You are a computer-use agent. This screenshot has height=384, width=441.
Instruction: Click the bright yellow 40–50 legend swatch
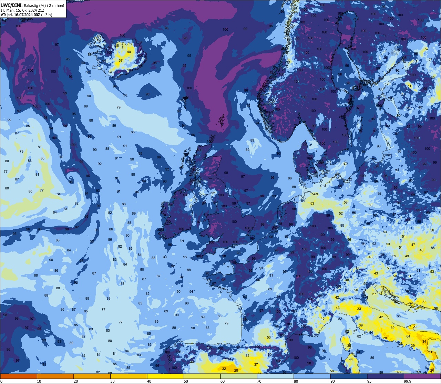tap(165, 376)
